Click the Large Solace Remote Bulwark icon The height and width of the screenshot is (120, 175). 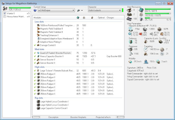tap(38, 71)
